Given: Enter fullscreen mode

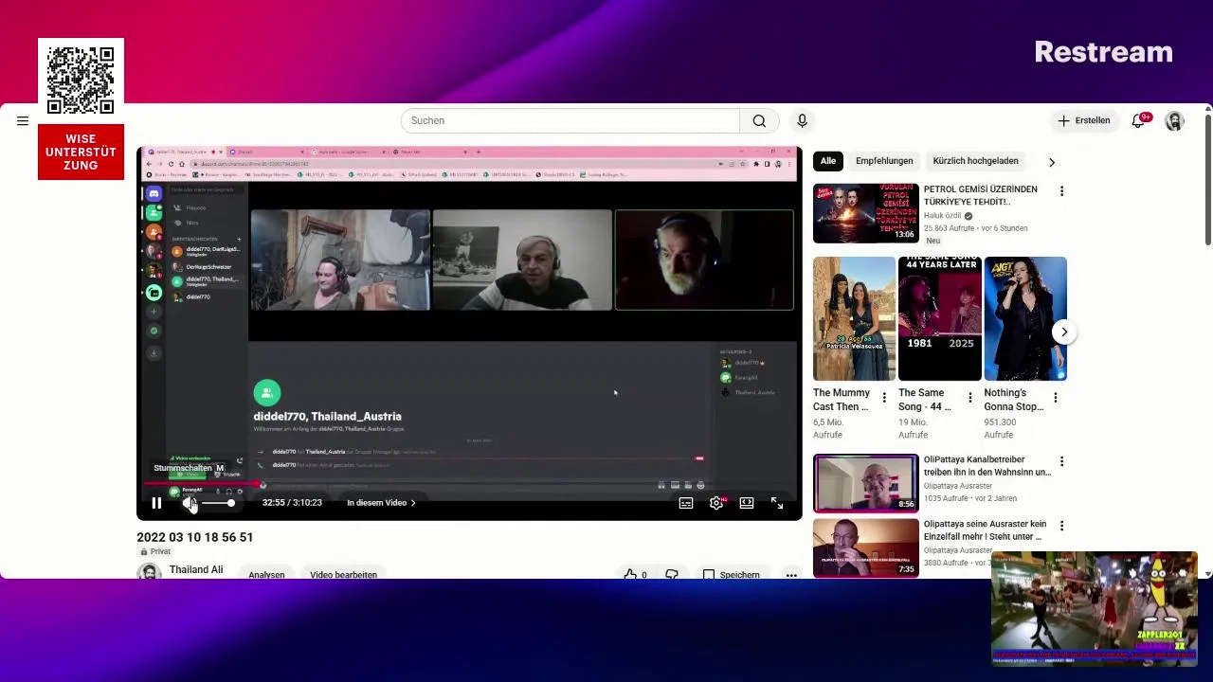Looking at the screenshot, I should point(777,503).
